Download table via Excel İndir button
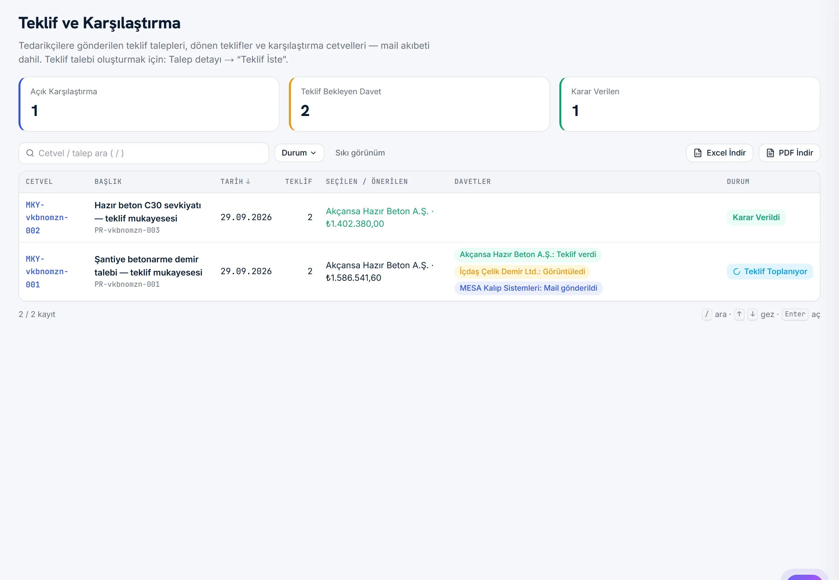The image size is (839, 580). coord(719,153)
